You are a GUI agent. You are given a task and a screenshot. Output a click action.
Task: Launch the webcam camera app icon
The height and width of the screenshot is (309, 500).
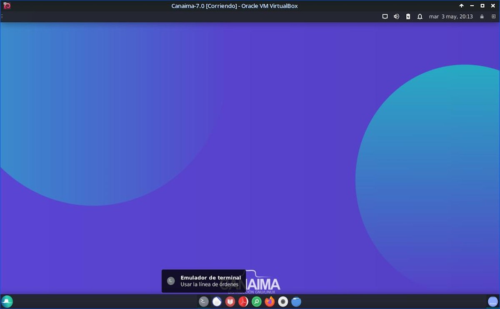(283, 302)
